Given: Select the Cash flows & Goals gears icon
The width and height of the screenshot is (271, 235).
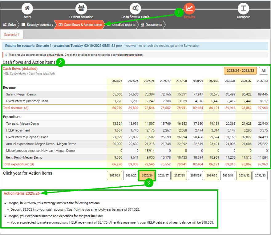Looking at the screenshot, I should pyautogui.click(x=135, y=8).
